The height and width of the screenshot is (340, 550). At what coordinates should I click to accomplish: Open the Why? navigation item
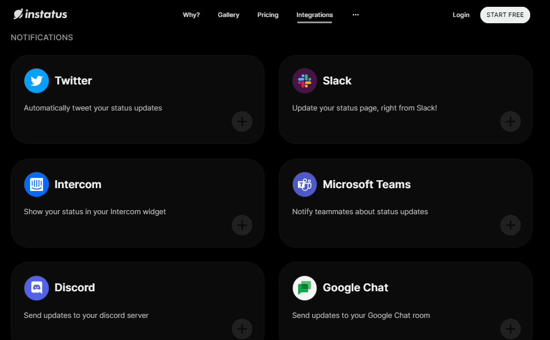coord(191,15)
